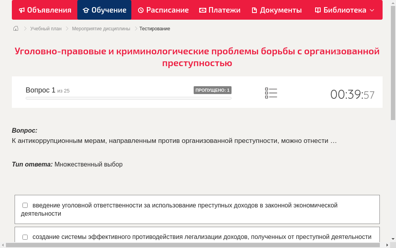Viewport: 396px width, 248px height.
Task: Select the graduation cap icon on Обучение
Action: tap(85, 10)
